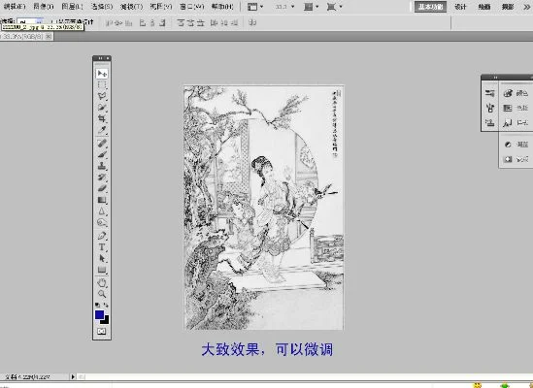This screenshot has width=533, height=388.
Task: Swap foreground and background colors
Action: coord(106,305)
